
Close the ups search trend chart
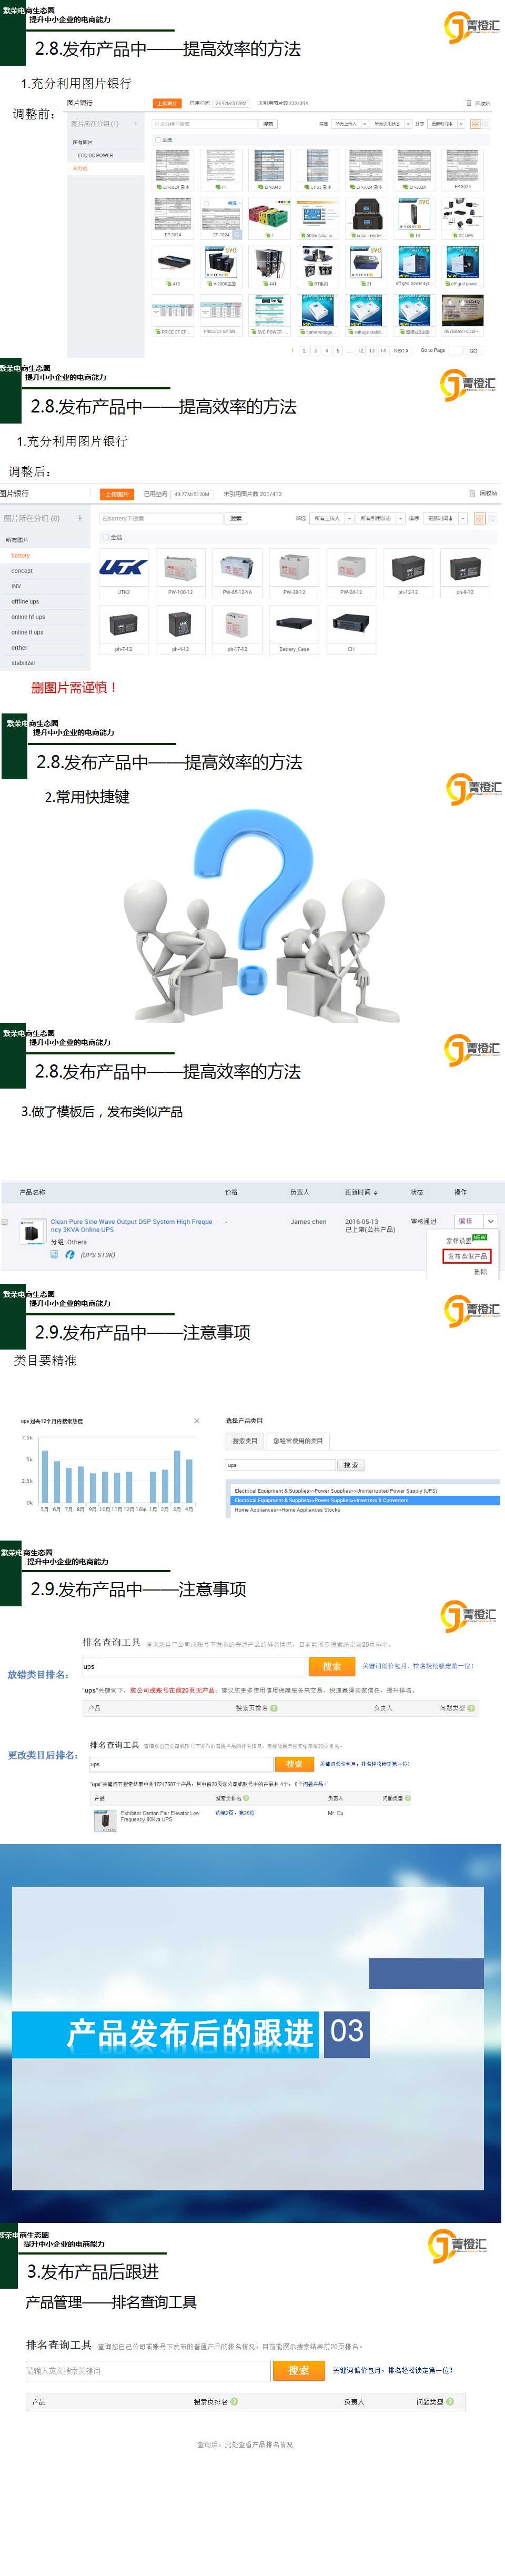click(196, 1420)
